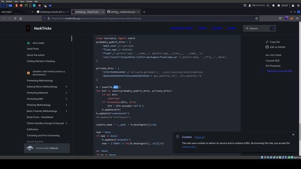Open the file manager from the panel

pos(10,6)
